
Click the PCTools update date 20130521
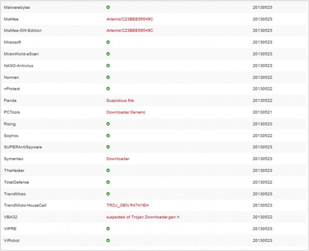point(262,113)
